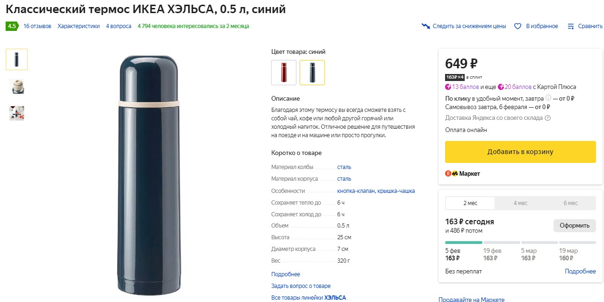The height and width of the screenshot is (302, 604).
Task: Click the Плюс points icon near 13 баллов
Action: point(447,87)
